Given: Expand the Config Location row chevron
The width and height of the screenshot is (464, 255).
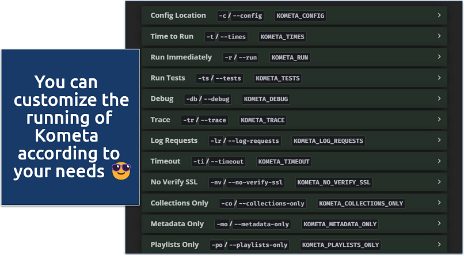Looking at the screenshot, I should click(439, 16).
